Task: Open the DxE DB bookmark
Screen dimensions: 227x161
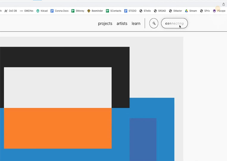Action: click(x=11, y=11)
